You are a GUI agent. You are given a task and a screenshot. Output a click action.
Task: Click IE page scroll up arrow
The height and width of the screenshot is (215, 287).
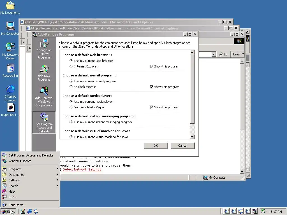[242, 62]
